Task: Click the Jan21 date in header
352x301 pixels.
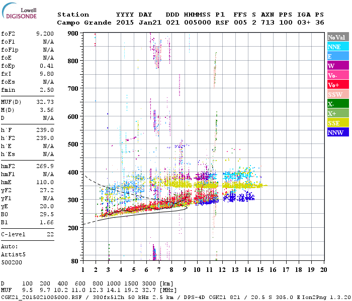Action: pos(150,23)
